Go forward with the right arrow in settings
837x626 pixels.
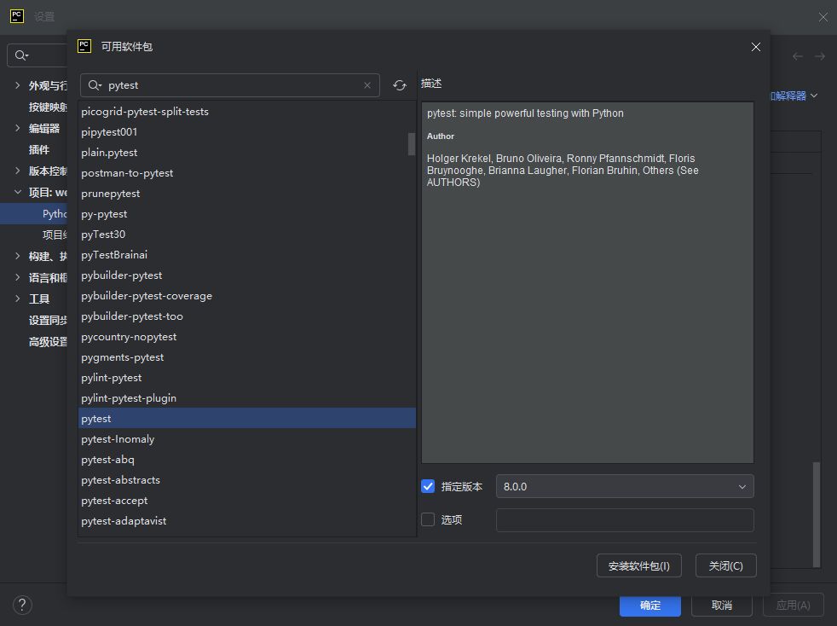click(820, 56)
